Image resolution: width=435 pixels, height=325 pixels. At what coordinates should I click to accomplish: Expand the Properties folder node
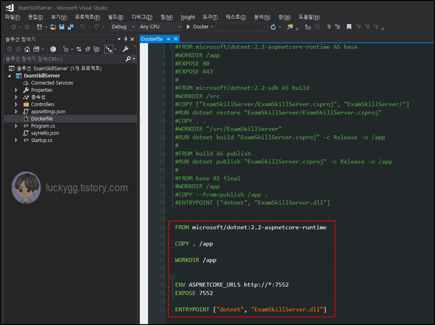click(16, 90)
